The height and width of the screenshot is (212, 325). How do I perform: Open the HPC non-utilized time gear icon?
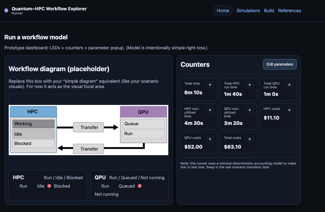tap(210, 110)
